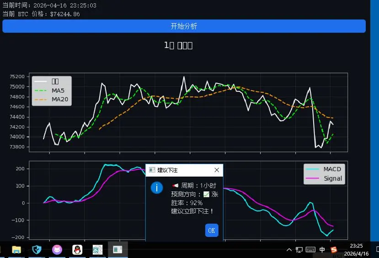Open the taskbar clock showing 23:25
The height and width of the screenshot is (258, 379).
pos(356,250)
